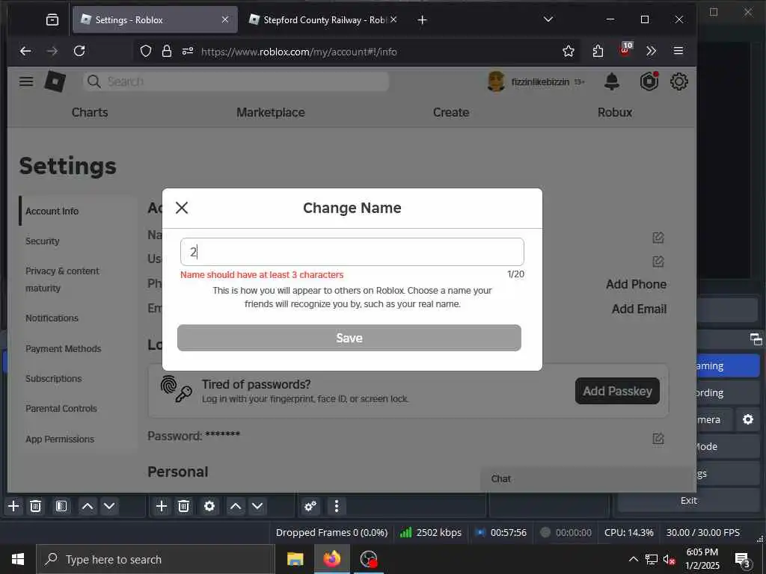Click the Robux hexagon icon
766x574 pixels.
coord(649,81)
